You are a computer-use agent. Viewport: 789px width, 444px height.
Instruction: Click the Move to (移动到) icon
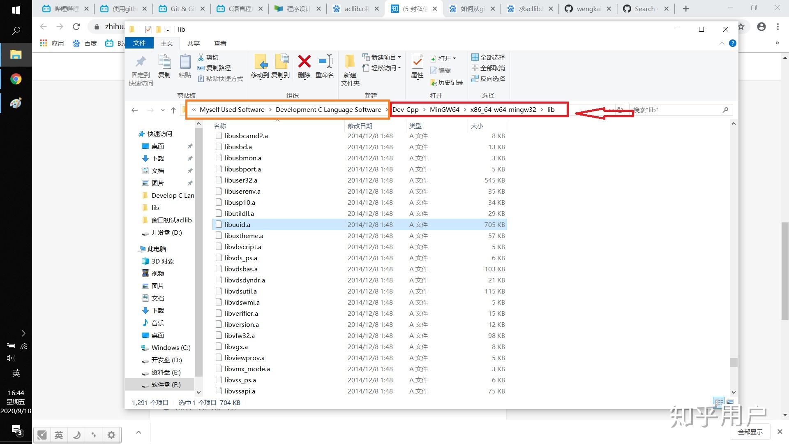coord(260,62)
